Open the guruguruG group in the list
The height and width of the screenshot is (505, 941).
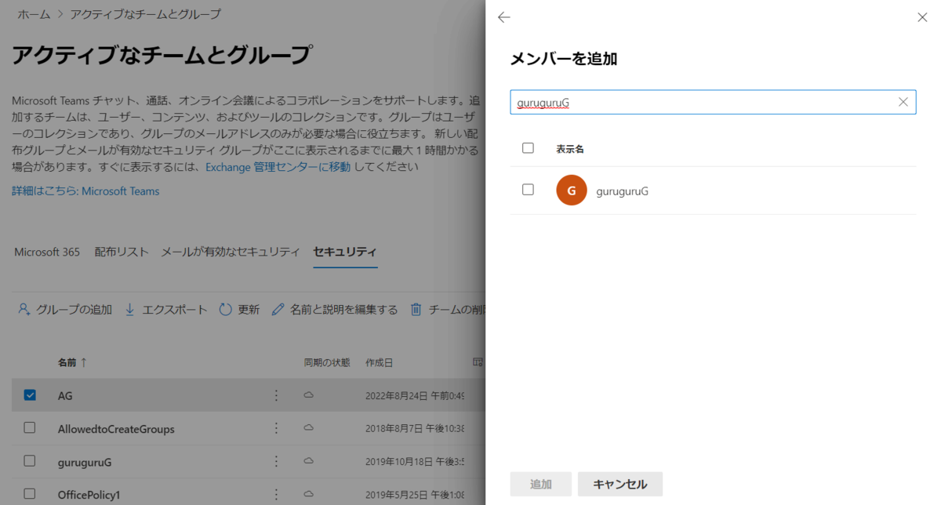85,462
